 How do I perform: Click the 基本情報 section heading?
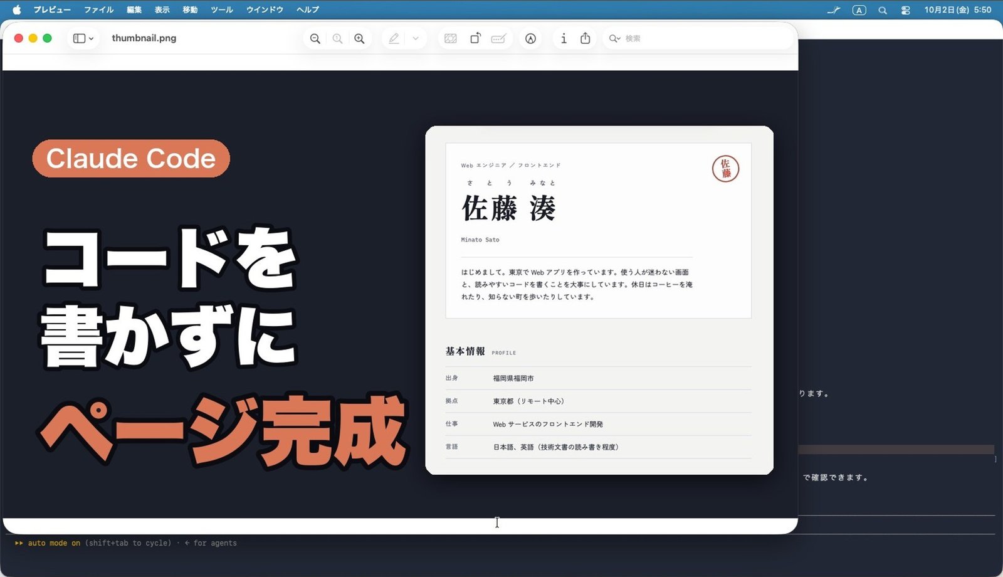click(465, 351)
